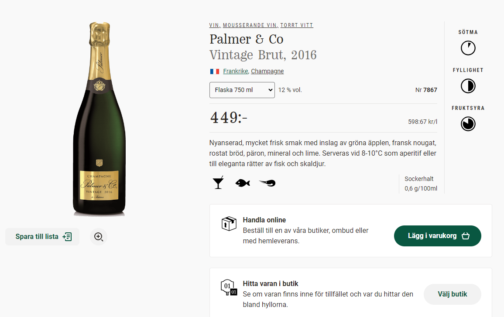
Task: Click the cocktail glass aperitif icon
Action: (x=218, y=183)
